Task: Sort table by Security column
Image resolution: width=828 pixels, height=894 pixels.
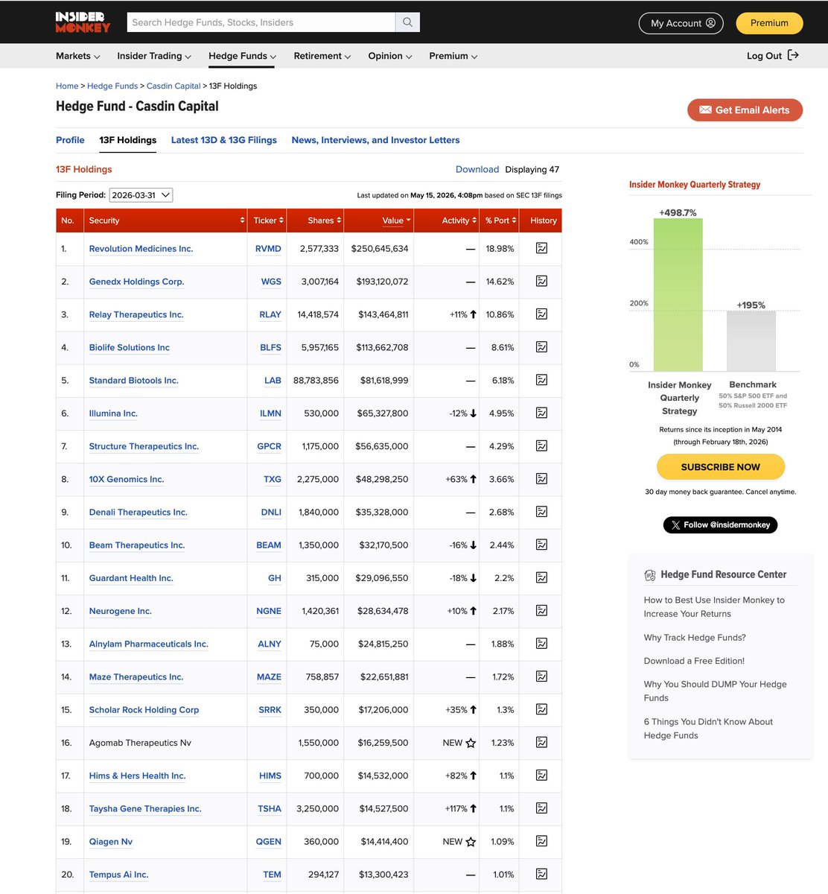Action: (x=165, y=221)
